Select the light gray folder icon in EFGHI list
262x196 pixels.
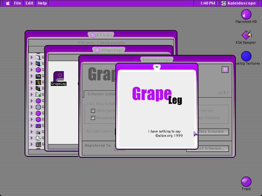[38, 57]
